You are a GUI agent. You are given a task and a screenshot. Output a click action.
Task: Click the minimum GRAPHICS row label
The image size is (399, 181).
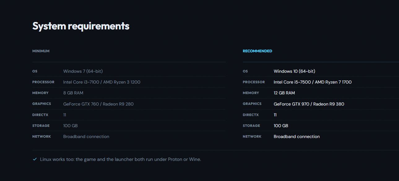pos(42,104)
